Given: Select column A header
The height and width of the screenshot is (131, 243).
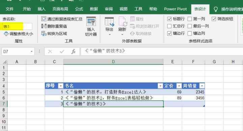Looking at the screenshot, I should 17,62.
